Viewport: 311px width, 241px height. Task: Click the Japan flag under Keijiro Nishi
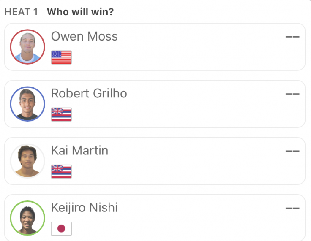[x=61, y=228]
